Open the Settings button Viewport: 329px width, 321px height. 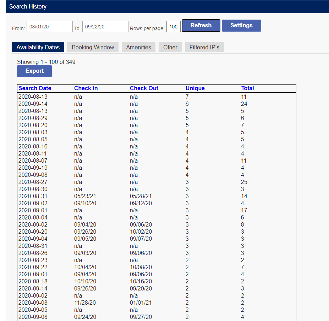pyautogui.click(x=241, y=26)
